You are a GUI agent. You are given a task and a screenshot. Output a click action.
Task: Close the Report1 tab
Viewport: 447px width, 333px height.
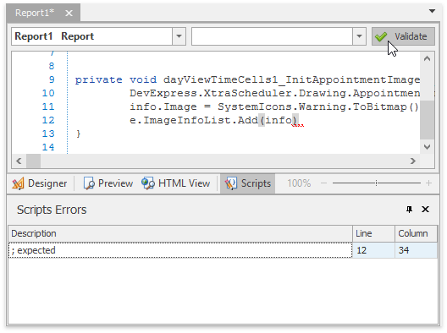coord(69,13)
